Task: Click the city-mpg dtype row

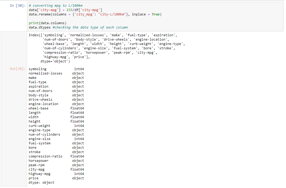Action: pyautogui.click(x=56, y=170)
